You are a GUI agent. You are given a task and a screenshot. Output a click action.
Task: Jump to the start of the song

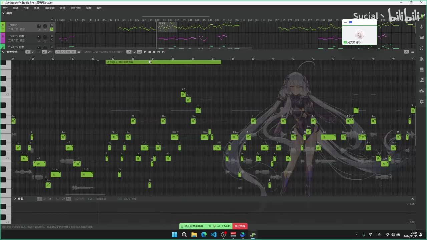pyautogui.click(x=158, y=52)
